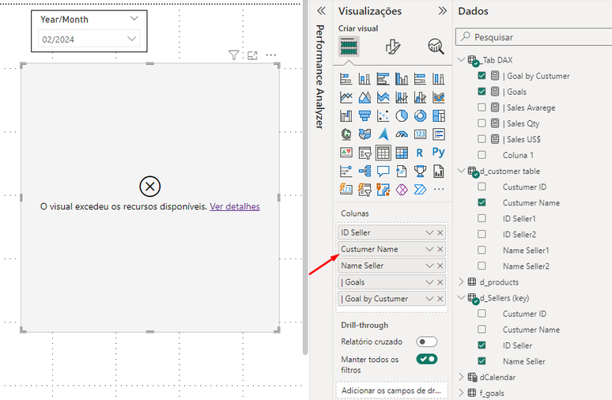Select the Donut chart visual
Screen dimensions: 612x400
420,115
